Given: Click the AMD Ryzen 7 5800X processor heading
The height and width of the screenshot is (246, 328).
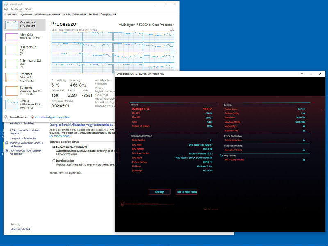Looking at the screenshot, I should point(146,25).
